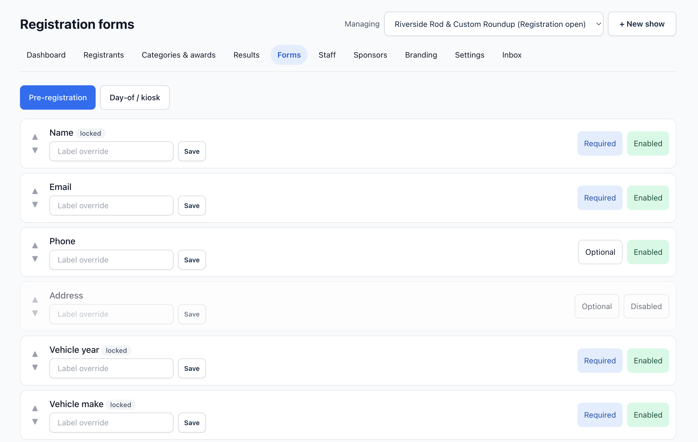Screen dimensions: 698x442
Task: Move the Email field down
Action: click(35, 205)
